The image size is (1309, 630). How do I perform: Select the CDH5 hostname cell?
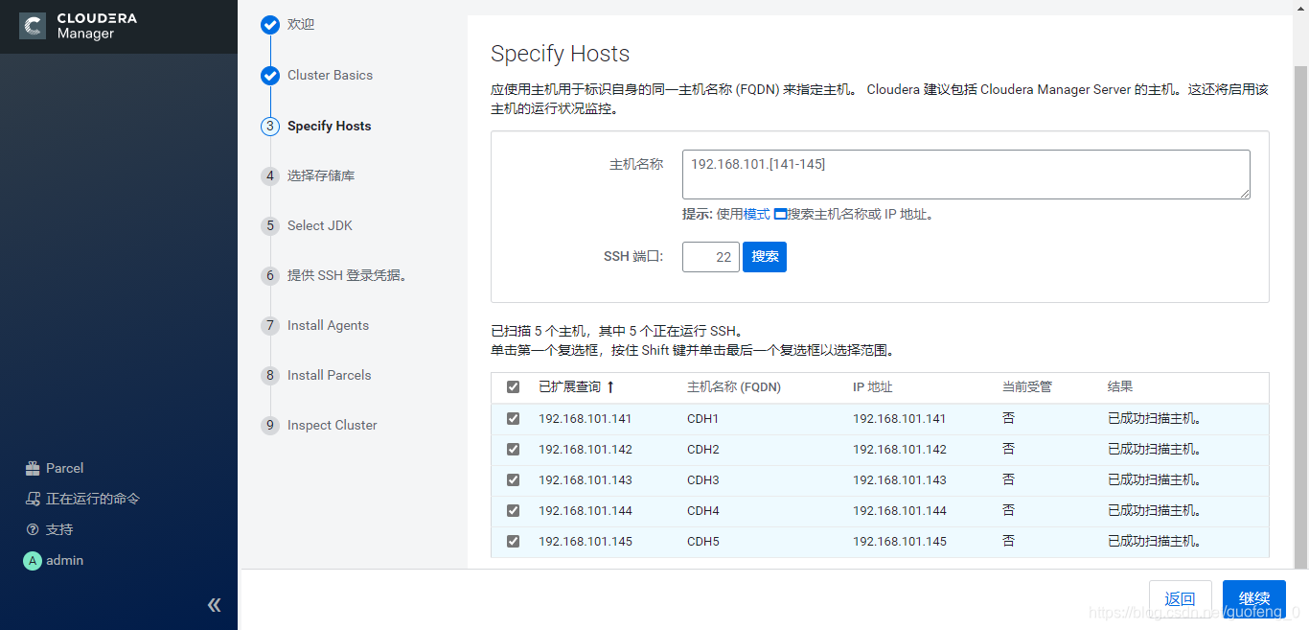click(x=702, y=541)
